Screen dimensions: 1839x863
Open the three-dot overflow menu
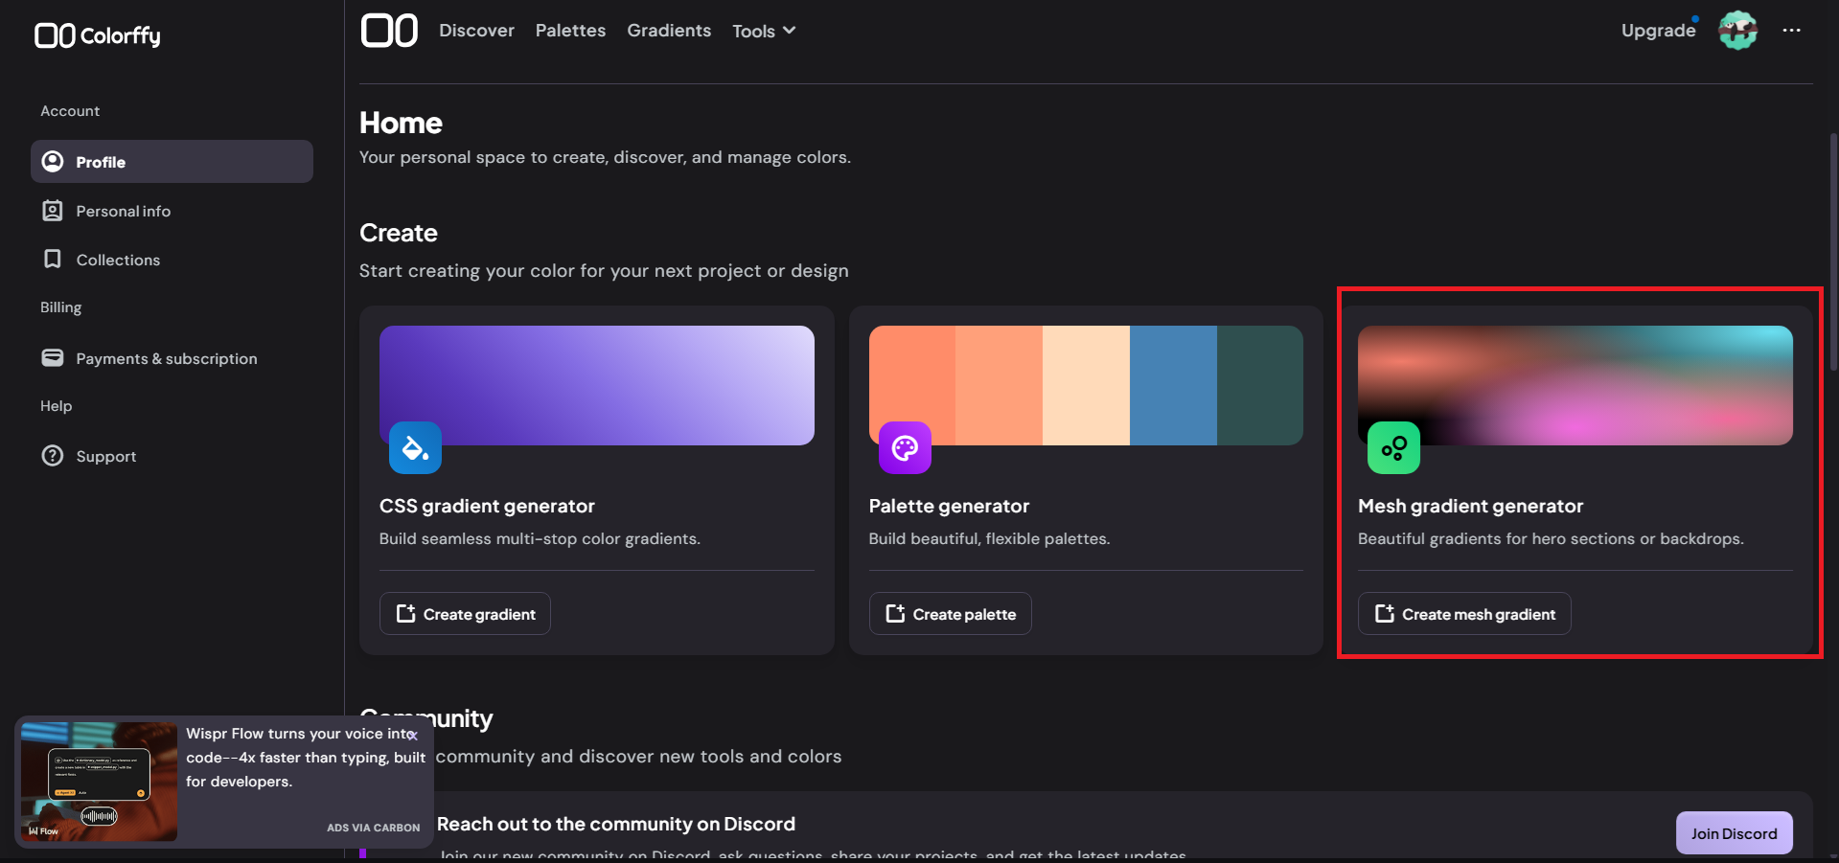coord(1791,30)
